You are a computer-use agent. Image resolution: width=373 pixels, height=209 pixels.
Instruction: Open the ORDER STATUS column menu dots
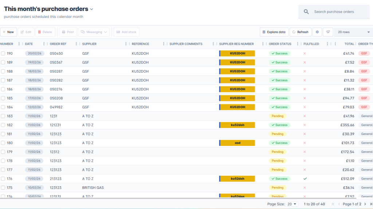point(297,44)
